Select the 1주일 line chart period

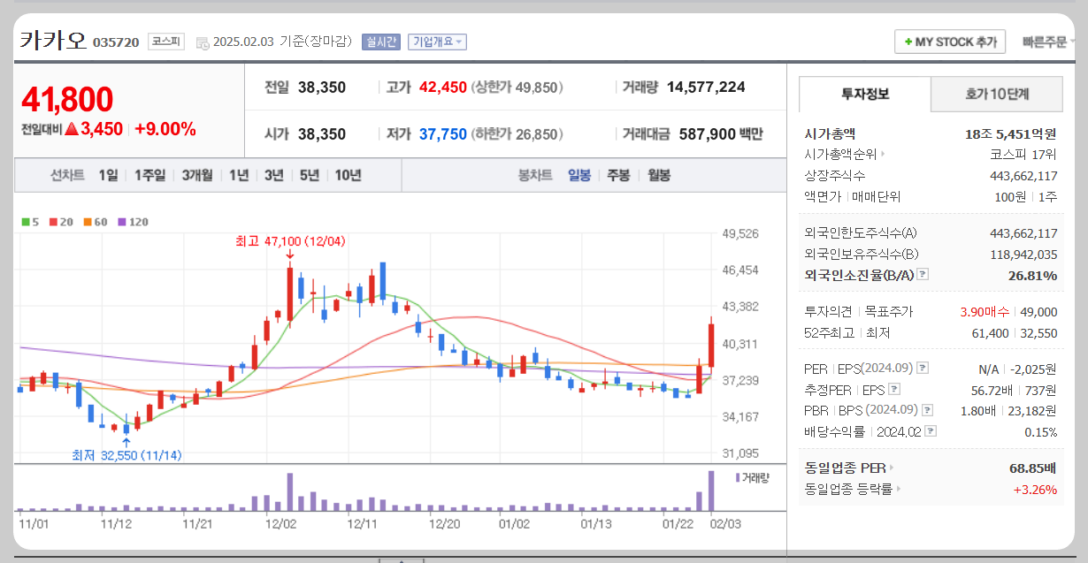(x=149, y=175)
